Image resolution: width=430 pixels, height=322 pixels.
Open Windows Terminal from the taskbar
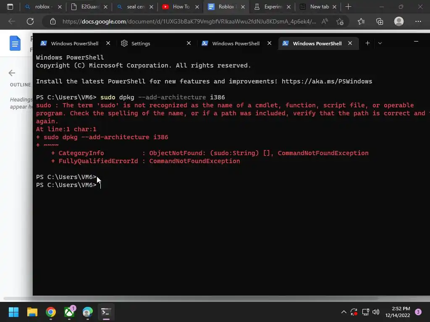pyautogui.click(x=106, y=312)
